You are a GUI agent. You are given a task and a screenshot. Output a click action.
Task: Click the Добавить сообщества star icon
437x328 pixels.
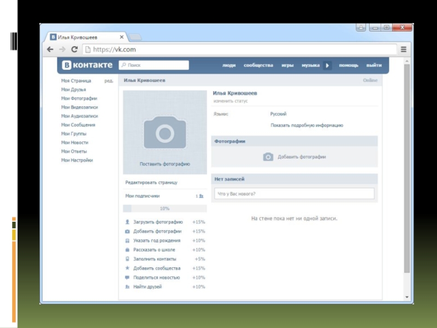[127, 268]
